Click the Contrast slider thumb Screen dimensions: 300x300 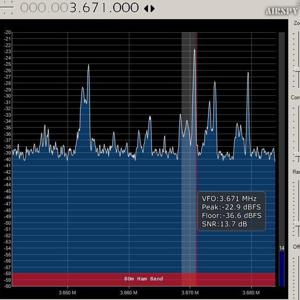point(297,154)
